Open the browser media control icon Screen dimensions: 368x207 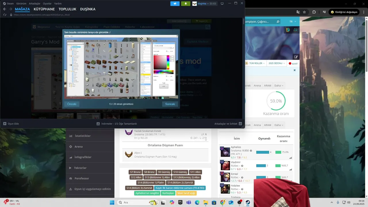point(324,12)
